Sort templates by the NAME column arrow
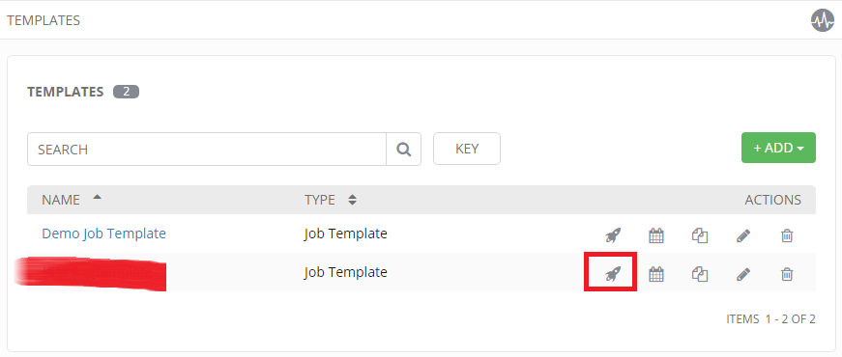The height and width of the screenshot is (357, 842). click(x=97, y=197)
